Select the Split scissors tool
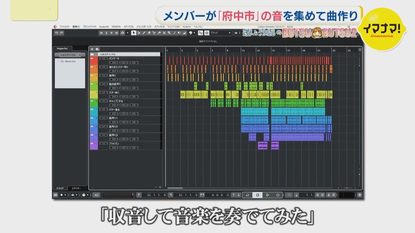The width and height of the screenshot is (415, 233). click(x=154, y=33)
